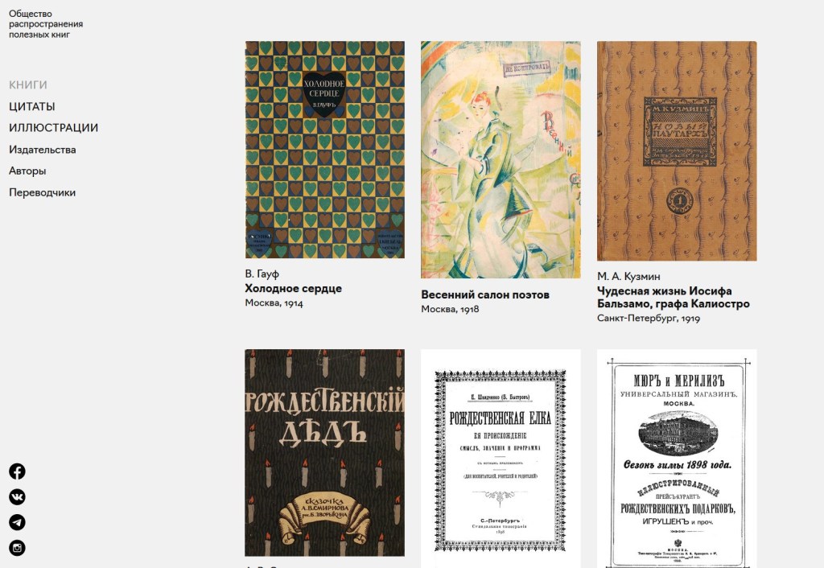Viewport: 824px width, 568px height.
Task: Open the VK social icon
Action: pos(17,497)
